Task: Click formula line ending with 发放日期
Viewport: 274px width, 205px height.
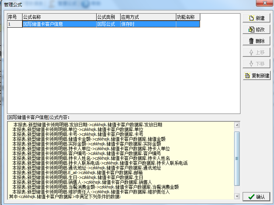Action: [88, 125]
